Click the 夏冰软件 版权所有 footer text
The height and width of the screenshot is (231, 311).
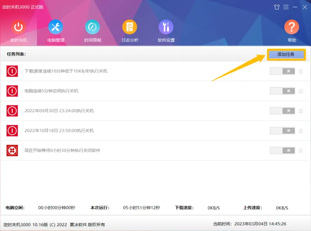[x=87, y=225]
